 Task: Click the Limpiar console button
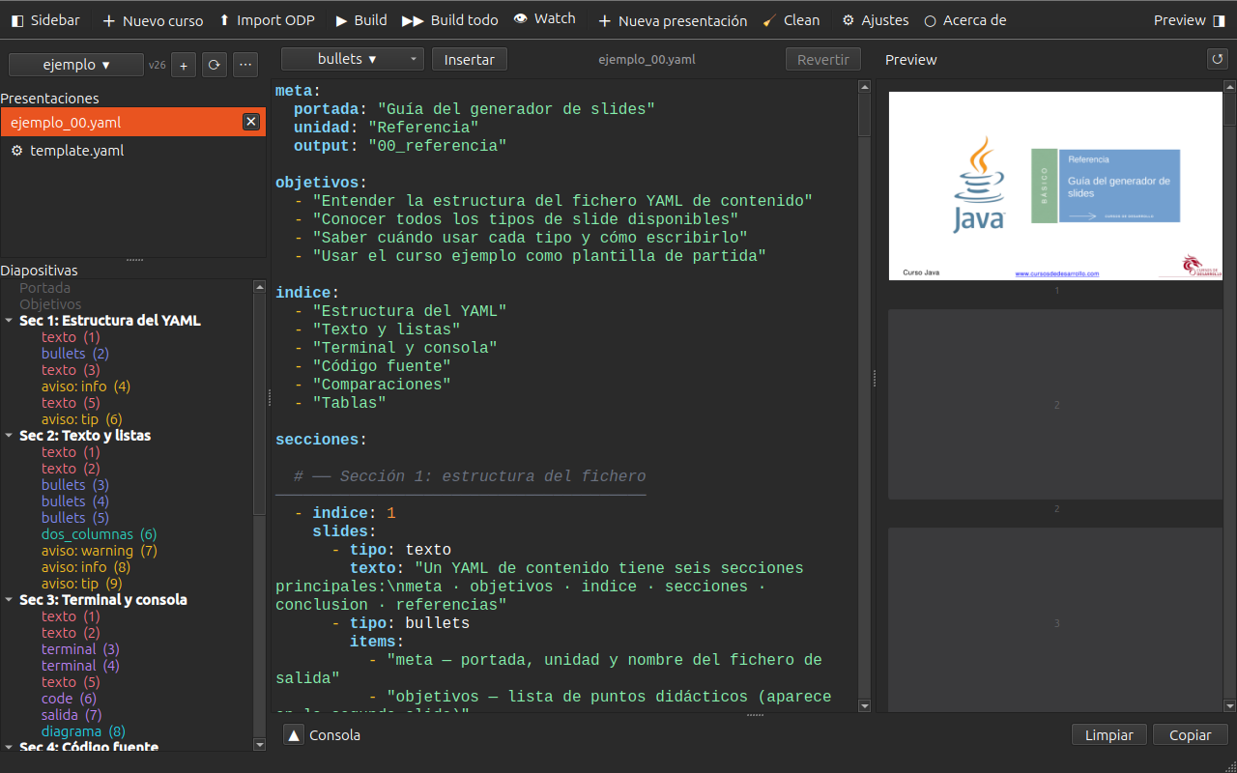pos(1109,735)
